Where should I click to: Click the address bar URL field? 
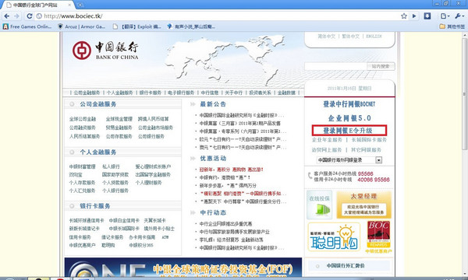pos(218,16)
